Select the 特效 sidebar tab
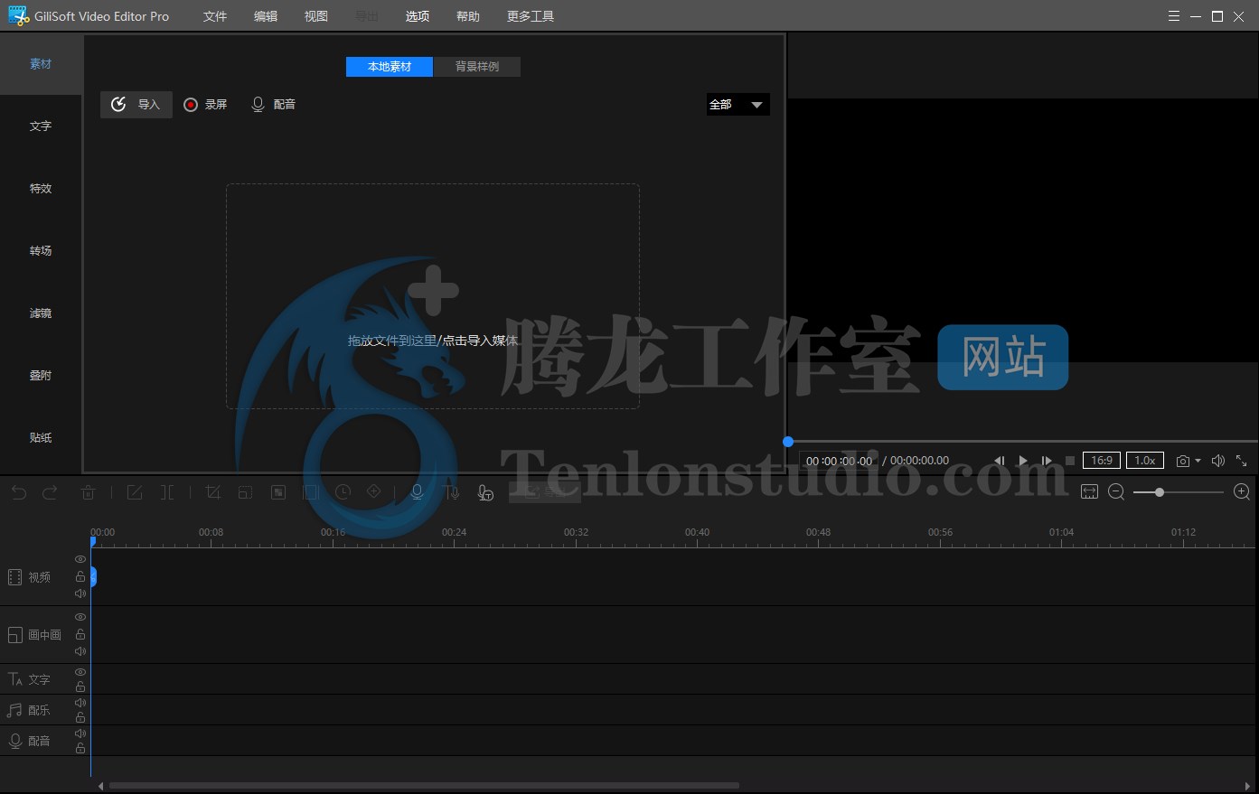The width and height of the screenshot is (1259, 794). click(41, 189)
